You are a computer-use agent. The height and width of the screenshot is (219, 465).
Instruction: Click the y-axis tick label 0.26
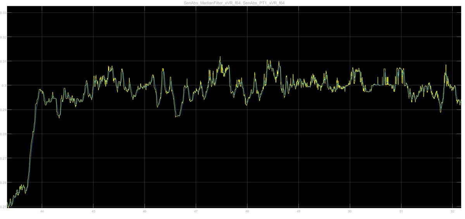click(x=3, y=183)
